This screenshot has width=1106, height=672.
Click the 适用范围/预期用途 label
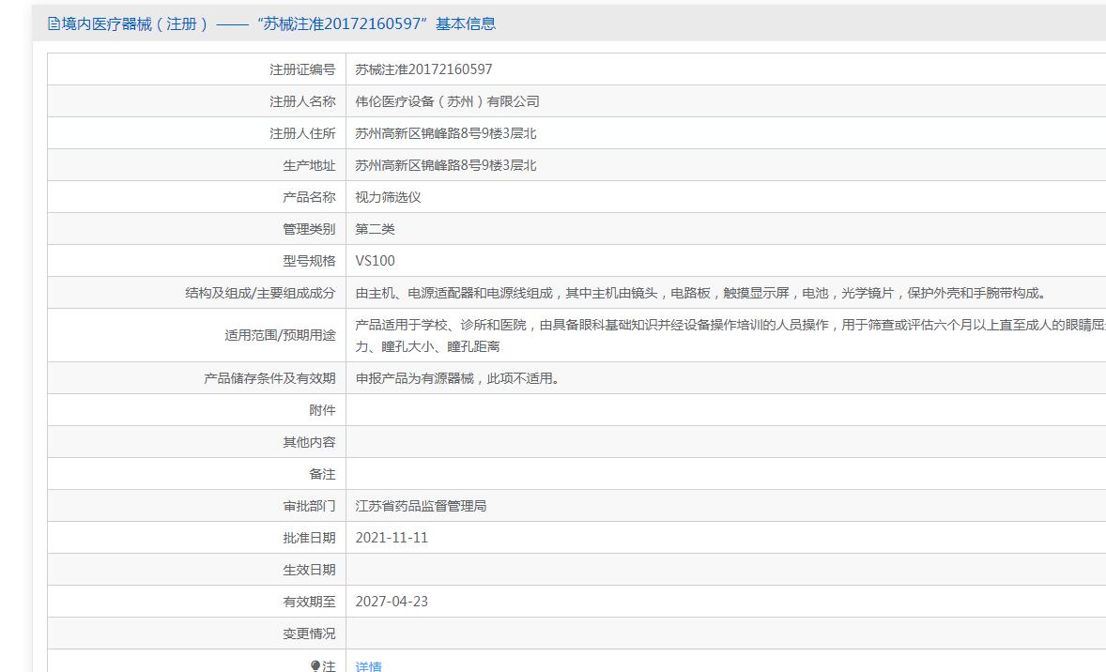(280, 335)
